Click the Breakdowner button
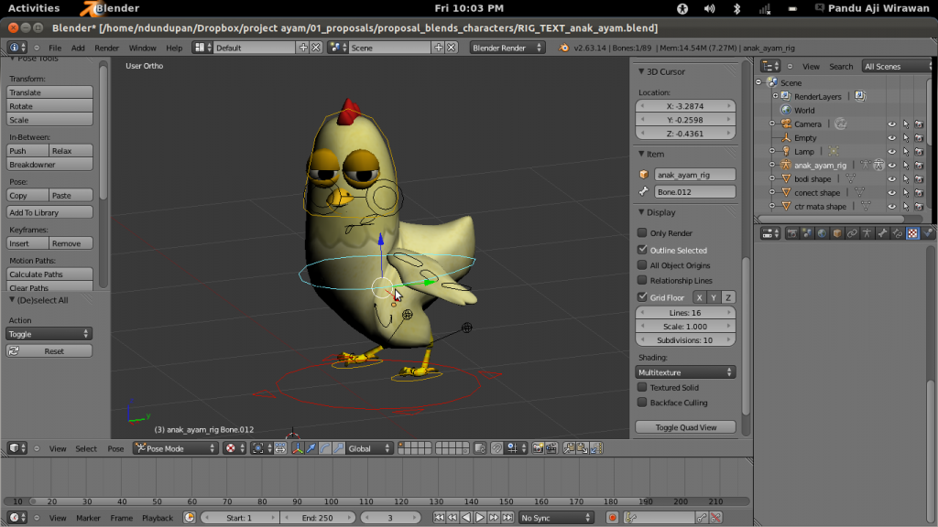The image size is (938, 527). point(49,165)
